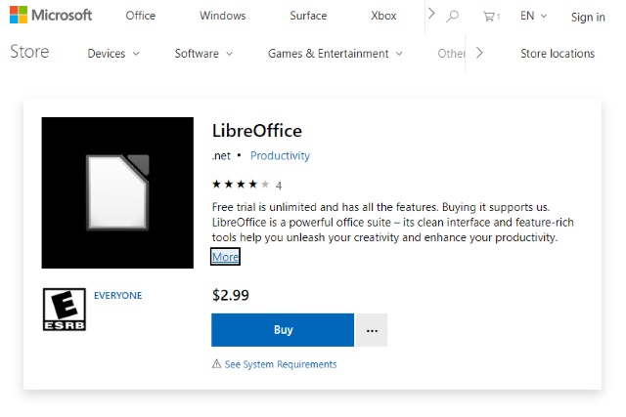Click the ESRB Everyone rating badge
626x417 pixels.
(x=64, y=309)
